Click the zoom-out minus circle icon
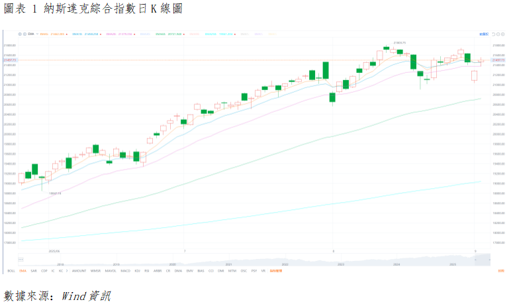This screenshot has width=511, height=306. (x=498, y=34)
